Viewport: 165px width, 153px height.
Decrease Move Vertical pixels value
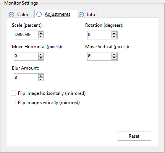pyautogui.click(x=114, y=58)
